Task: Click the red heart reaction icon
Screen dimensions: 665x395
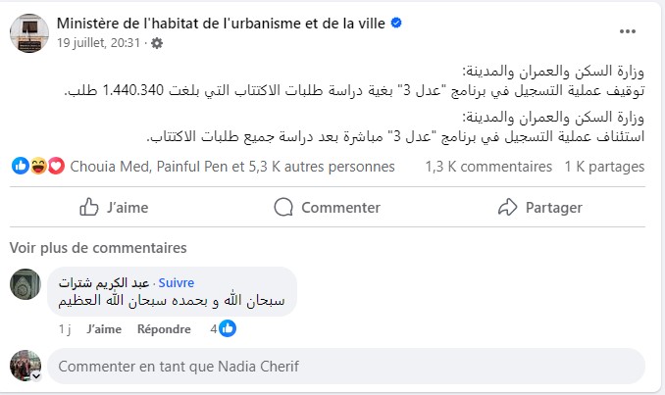Action: 55,167
